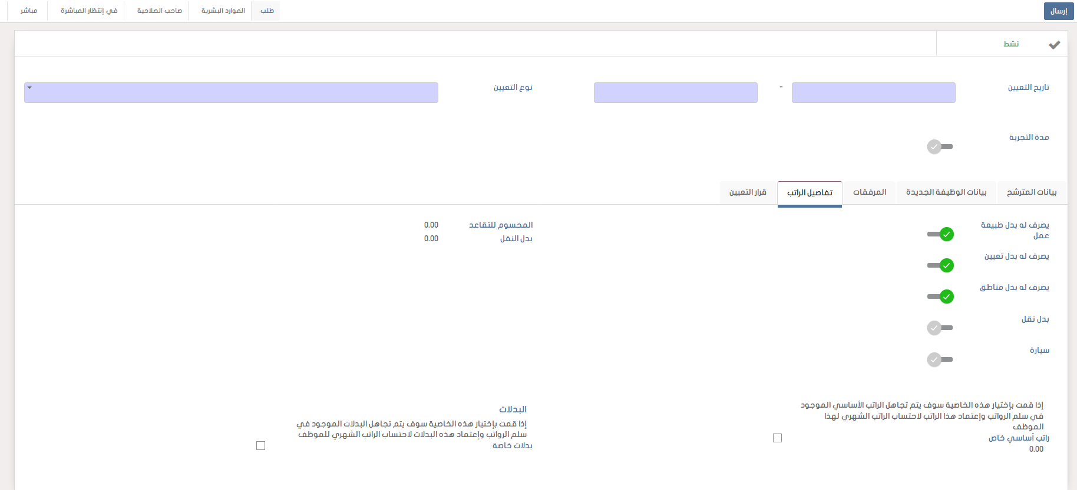Open the بيانات المترشح tab

[1031, 192]
